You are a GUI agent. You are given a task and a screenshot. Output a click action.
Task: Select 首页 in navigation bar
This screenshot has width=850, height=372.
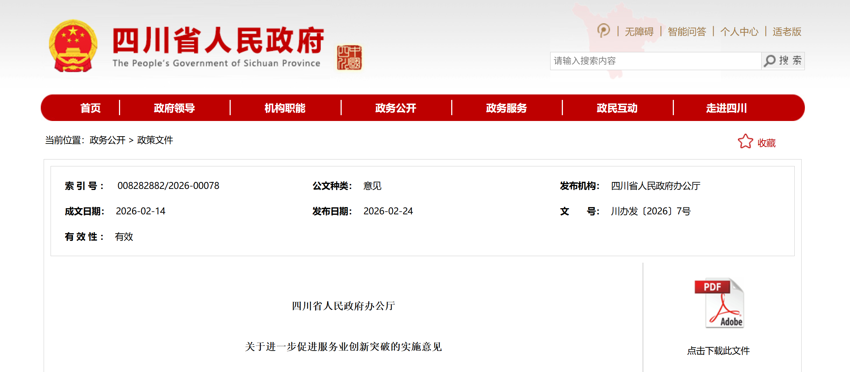[x=90, y=108]
